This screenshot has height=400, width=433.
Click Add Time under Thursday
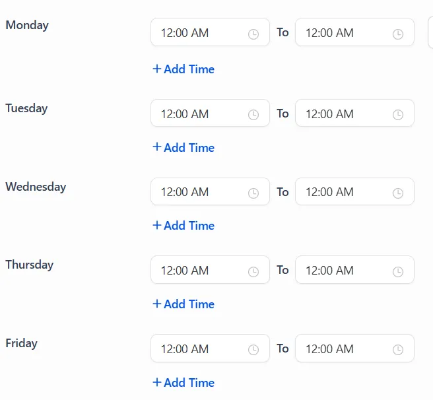click(183, 304)
